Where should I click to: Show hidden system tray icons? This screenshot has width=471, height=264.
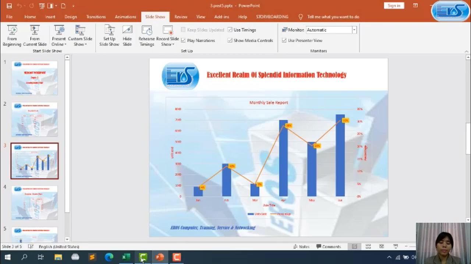pyautogui.click(x=389, y=257)
